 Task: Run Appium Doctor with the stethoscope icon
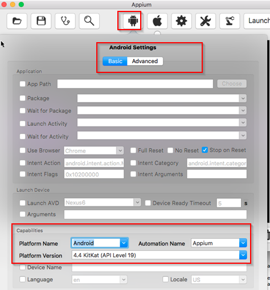pos(65,21)
